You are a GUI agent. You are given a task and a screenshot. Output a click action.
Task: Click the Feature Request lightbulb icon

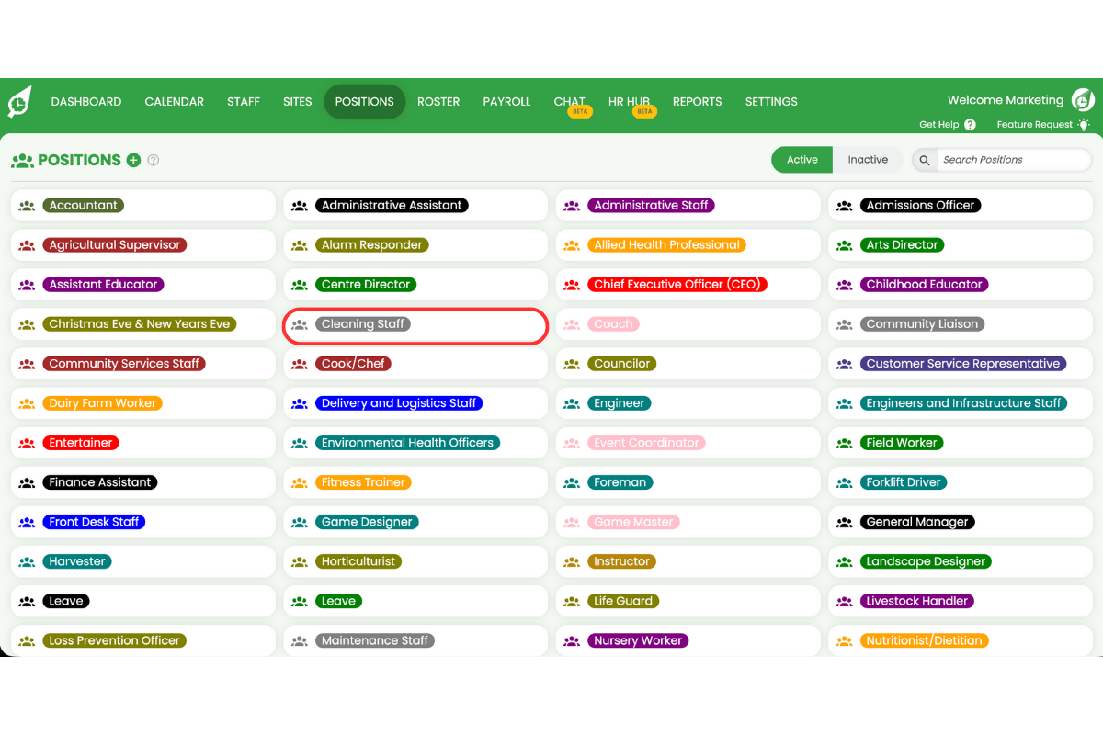[x=1083, y=124]
